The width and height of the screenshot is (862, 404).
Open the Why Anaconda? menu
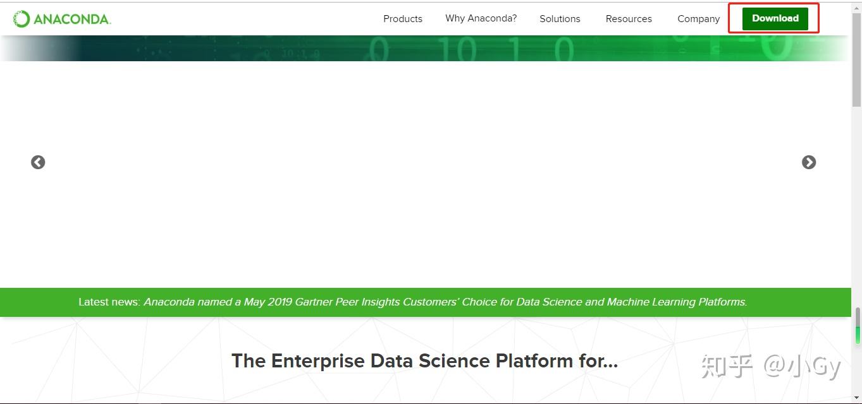481,18
